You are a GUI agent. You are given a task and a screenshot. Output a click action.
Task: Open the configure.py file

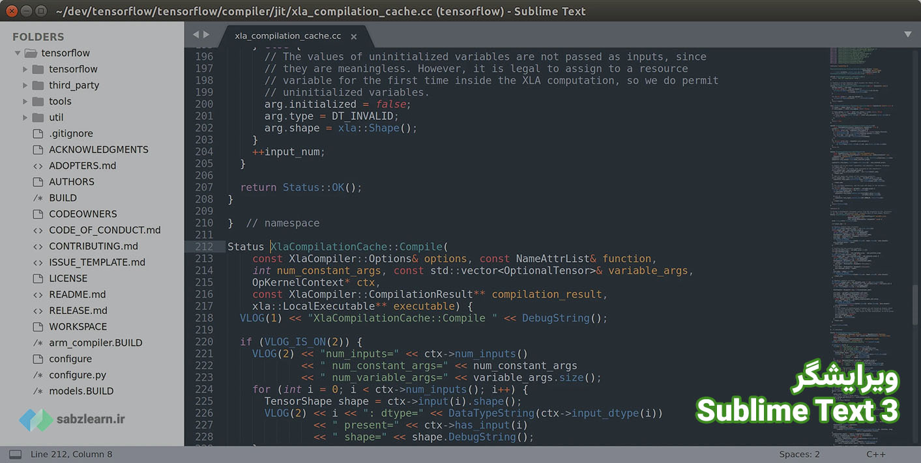pyautogui.click(x=78, y=375)
